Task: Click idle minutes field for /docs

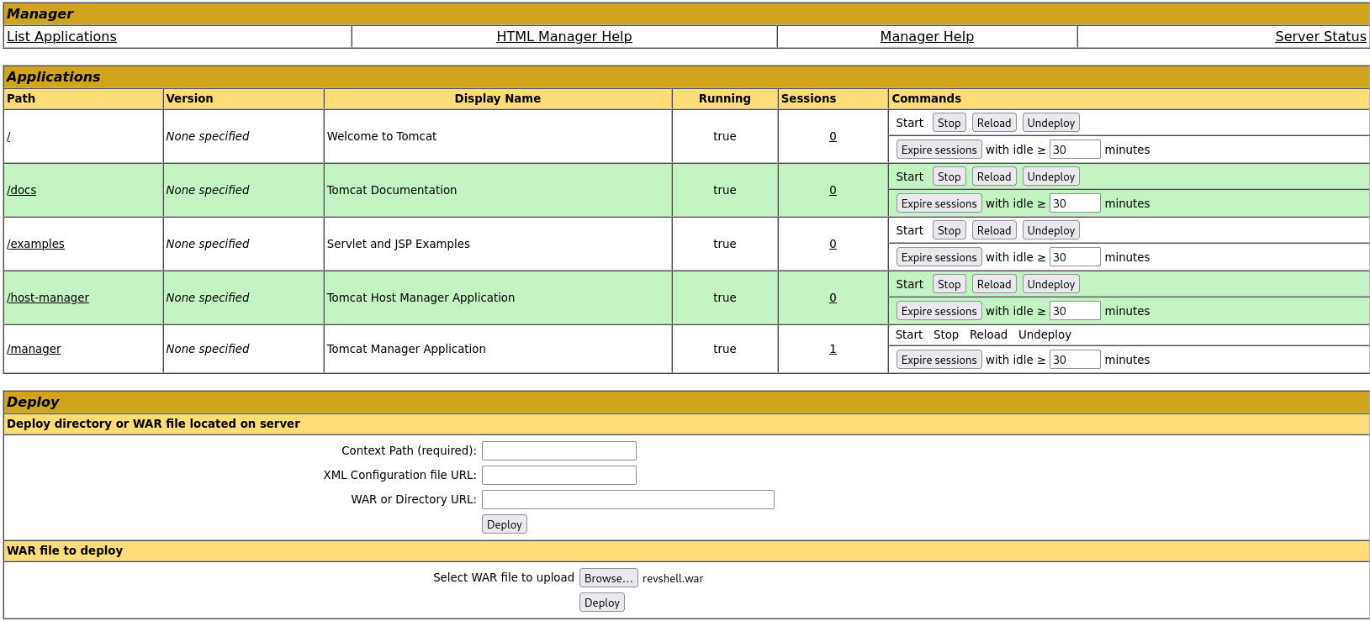Action: 1075,203
